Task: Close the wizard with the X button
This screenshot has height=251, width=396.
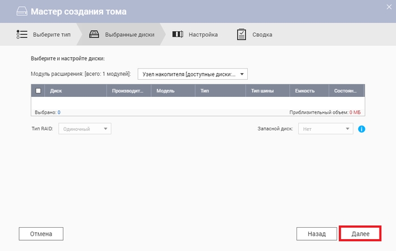Action: [x=389, y=7]
